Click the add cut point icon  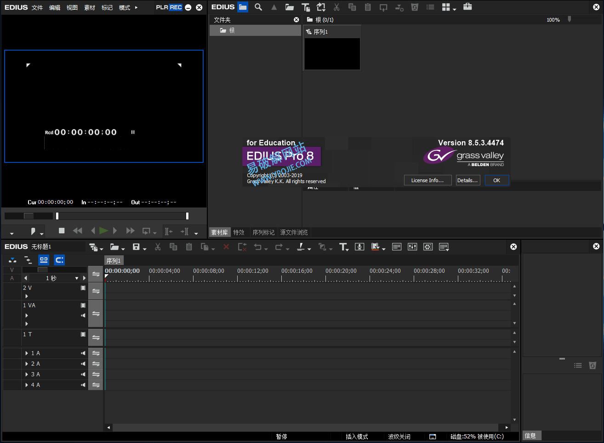click(301, 247)
